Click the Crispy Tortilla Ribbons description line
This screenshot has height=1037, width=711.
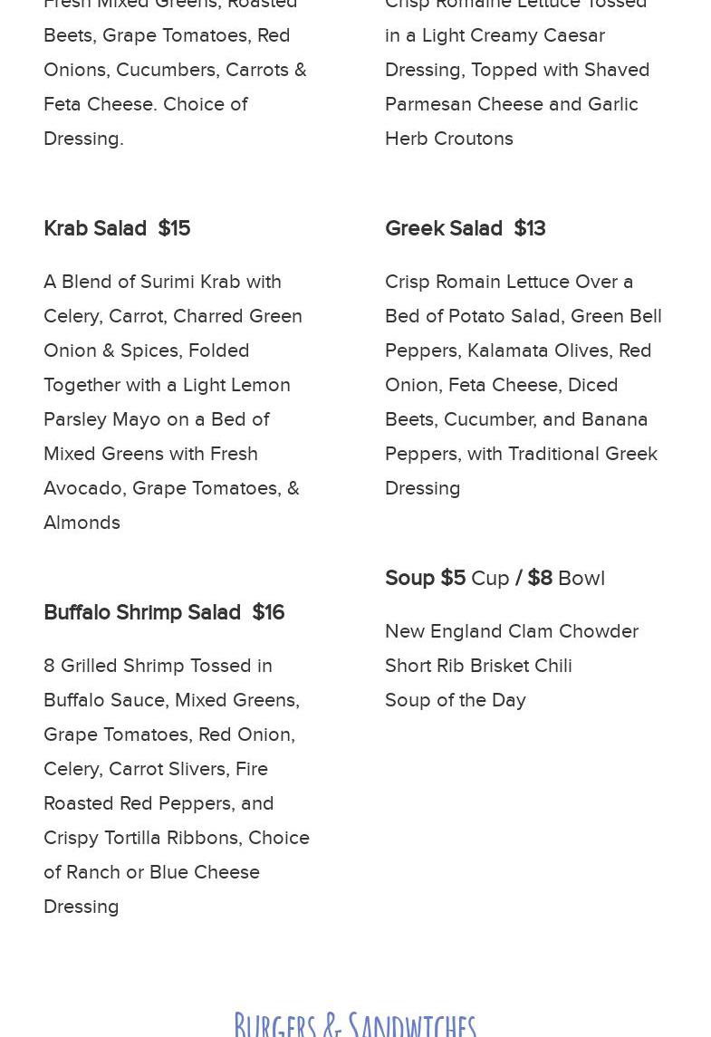click(x=177, y=838)
